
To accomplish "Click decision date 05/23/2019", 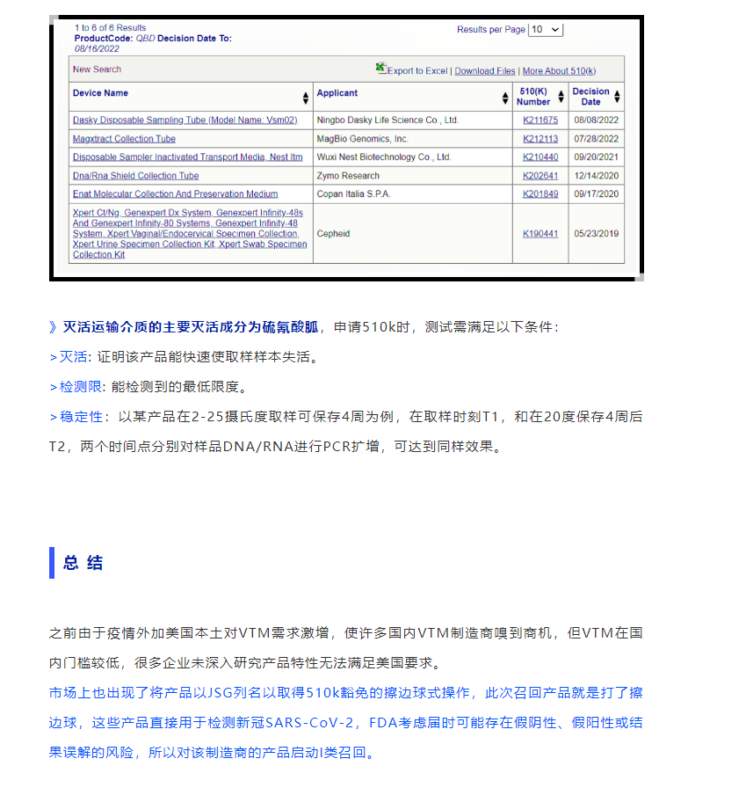I will tap(597, 234).
